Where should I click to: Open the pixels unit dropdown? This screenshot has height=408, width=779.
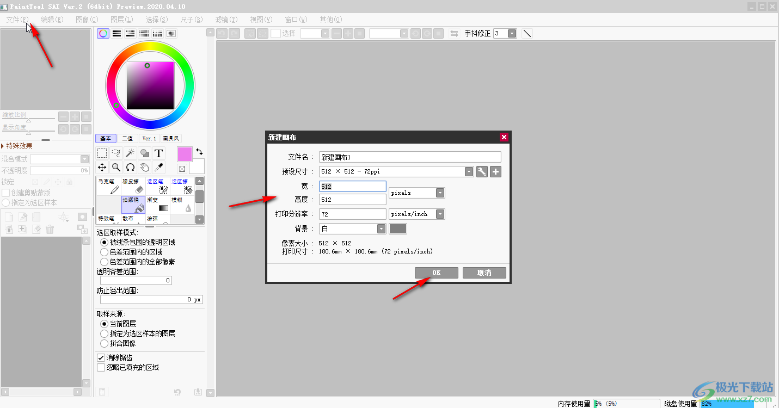pos(440,193)
